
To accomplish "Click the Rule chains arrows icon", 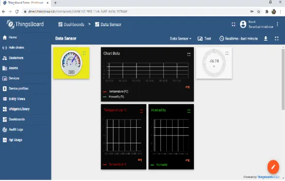I will point(5,48).
